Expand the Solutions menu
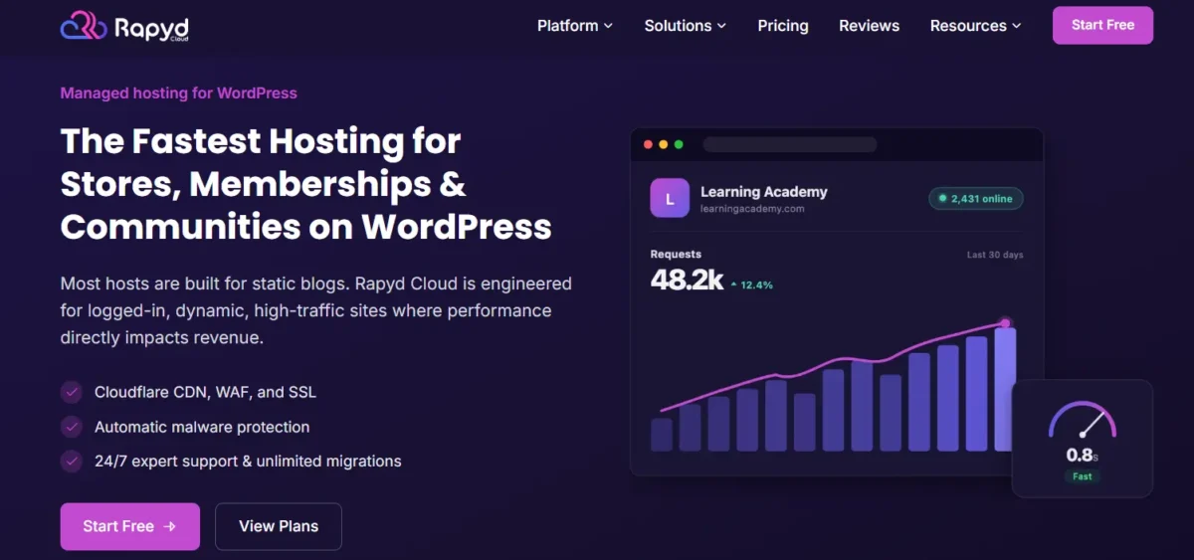Image resolution: width=1194 pixels, height=560 pixels. click(686, 26)
